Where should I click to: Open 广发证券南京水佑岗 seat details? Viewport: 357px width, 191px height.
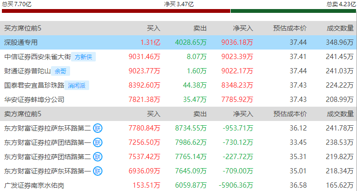[x=34, y=185]
